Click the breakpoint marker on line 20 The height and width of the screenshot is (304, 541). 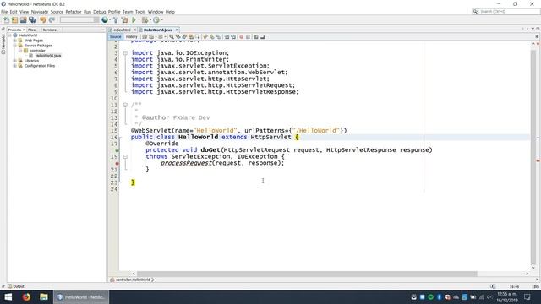pos(117,163)
